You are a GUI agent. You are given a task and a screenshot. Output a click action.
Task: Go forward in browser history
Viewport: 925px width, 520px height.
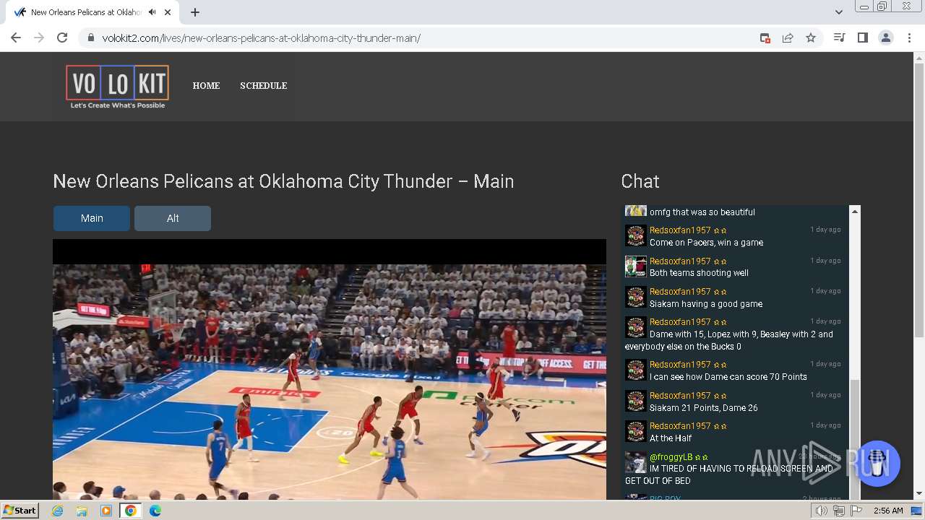coord(39,38)
